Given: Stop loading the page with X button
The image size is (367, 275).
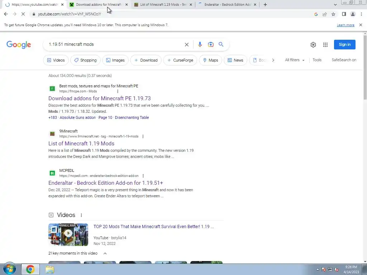Looking at the screenshot, I should click(23, 14).
